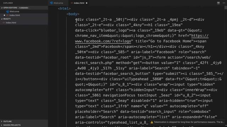
Task: Click the HTML file icon under REACT1
Action: (4, 23)
